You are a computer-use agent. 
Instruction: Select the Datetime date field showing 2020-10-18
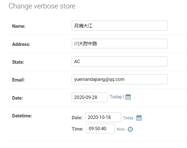[103, 117]
